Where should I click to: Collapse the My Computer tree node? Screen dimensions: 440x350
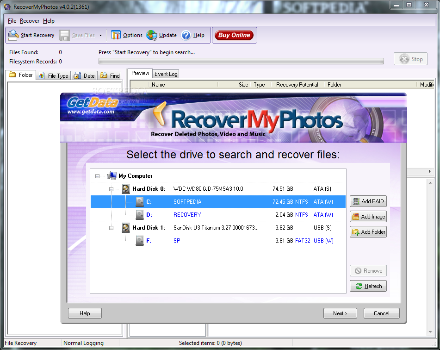coord(97,176)
